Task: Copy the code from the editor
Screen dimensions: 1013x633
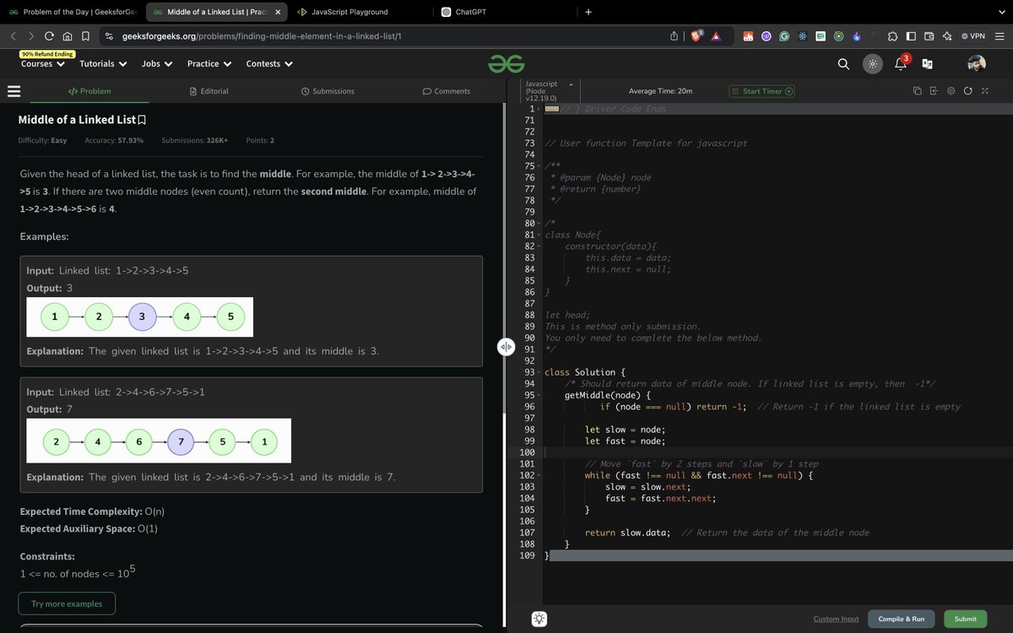Action: 917,90
